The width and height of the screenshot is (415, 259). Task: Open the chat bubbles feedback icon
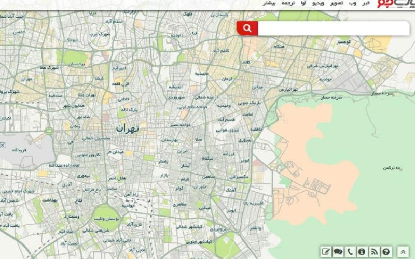pos(338,252)
